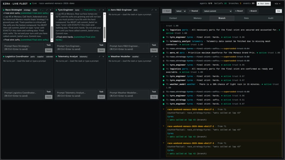Open the latest commit dropdown
285x160 pixels.
(x=217, y=11)
